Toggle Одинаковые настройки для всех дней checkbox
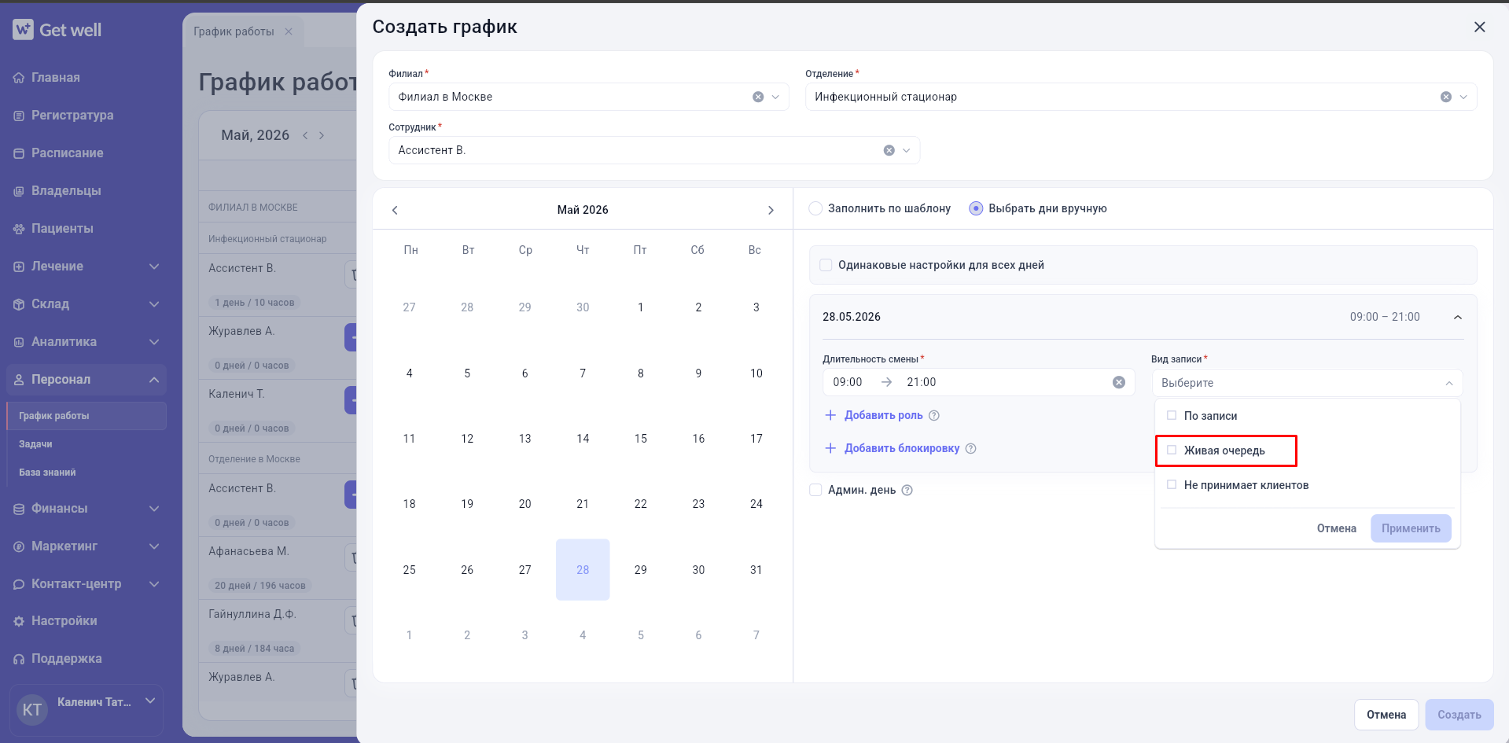 (826, 265)
